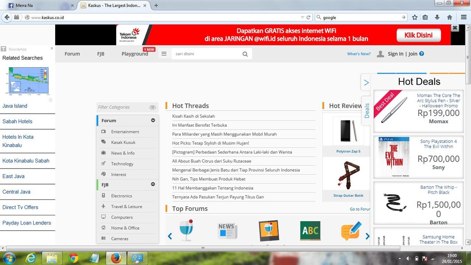
Task: Open a new browser tab
Action: tap(156, 6)
